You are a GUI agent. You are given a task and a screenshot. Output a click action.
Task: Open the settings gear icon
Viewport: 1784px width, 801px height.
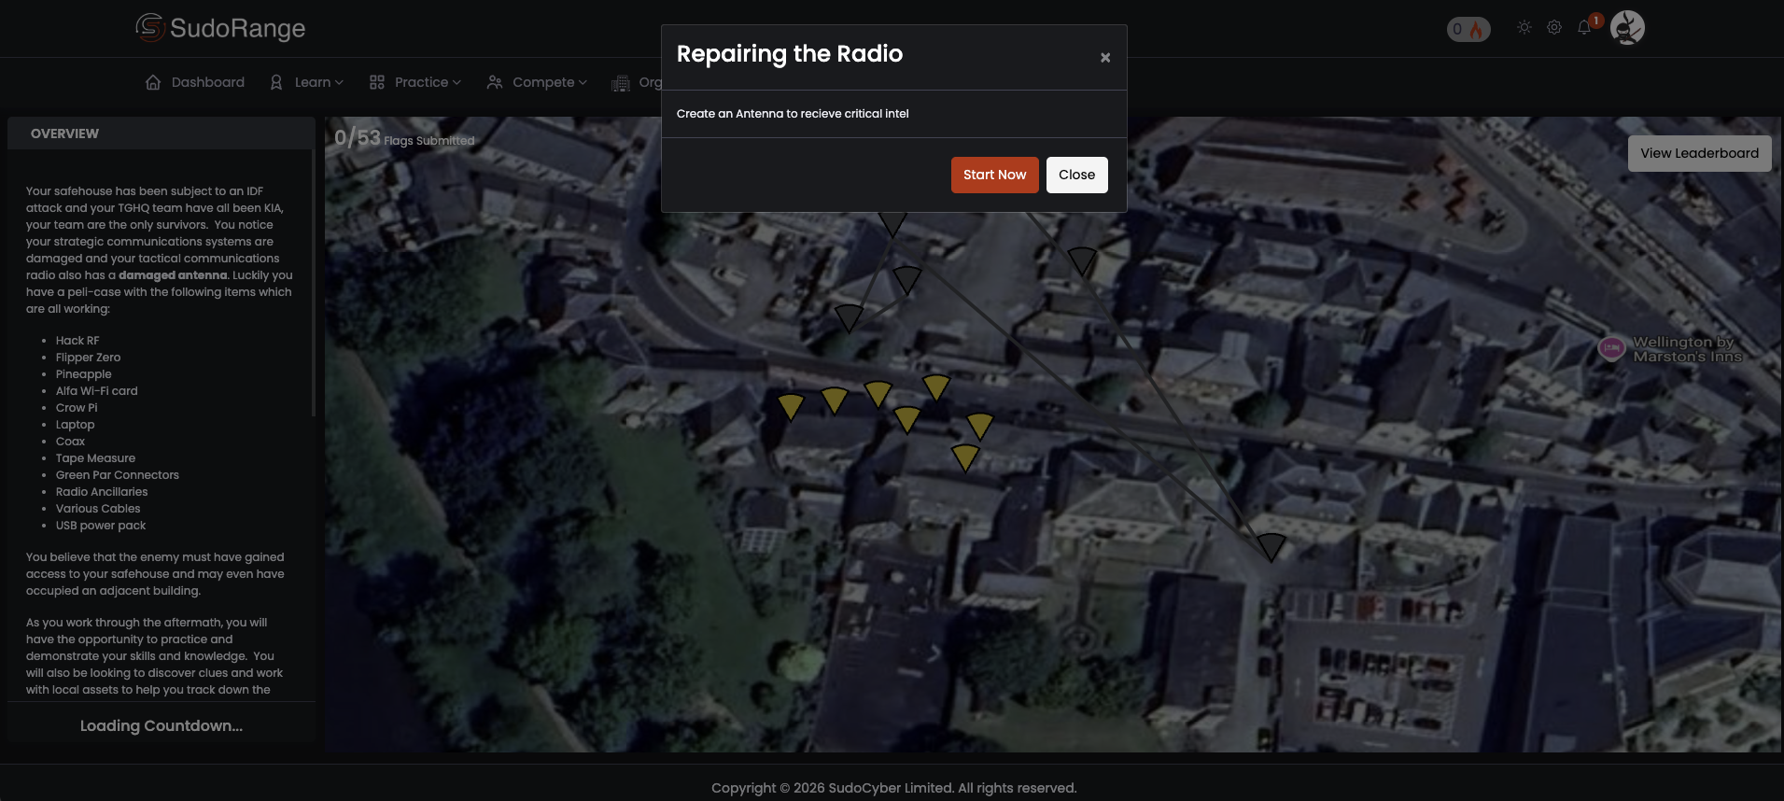(1554, 28)
